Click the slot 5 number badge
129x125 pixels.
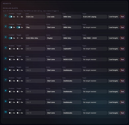6,58
